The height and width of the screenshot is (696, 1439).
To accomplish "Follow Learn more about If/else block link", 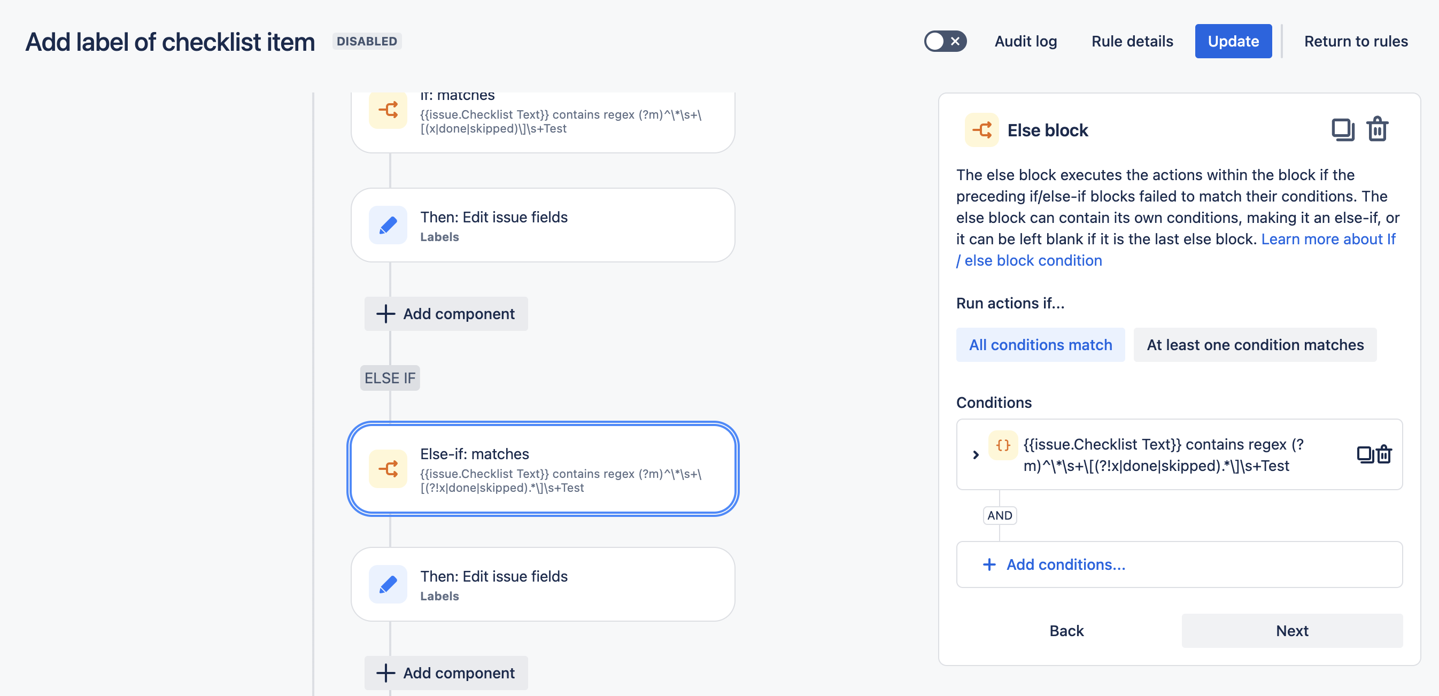I will (1328, 239).
